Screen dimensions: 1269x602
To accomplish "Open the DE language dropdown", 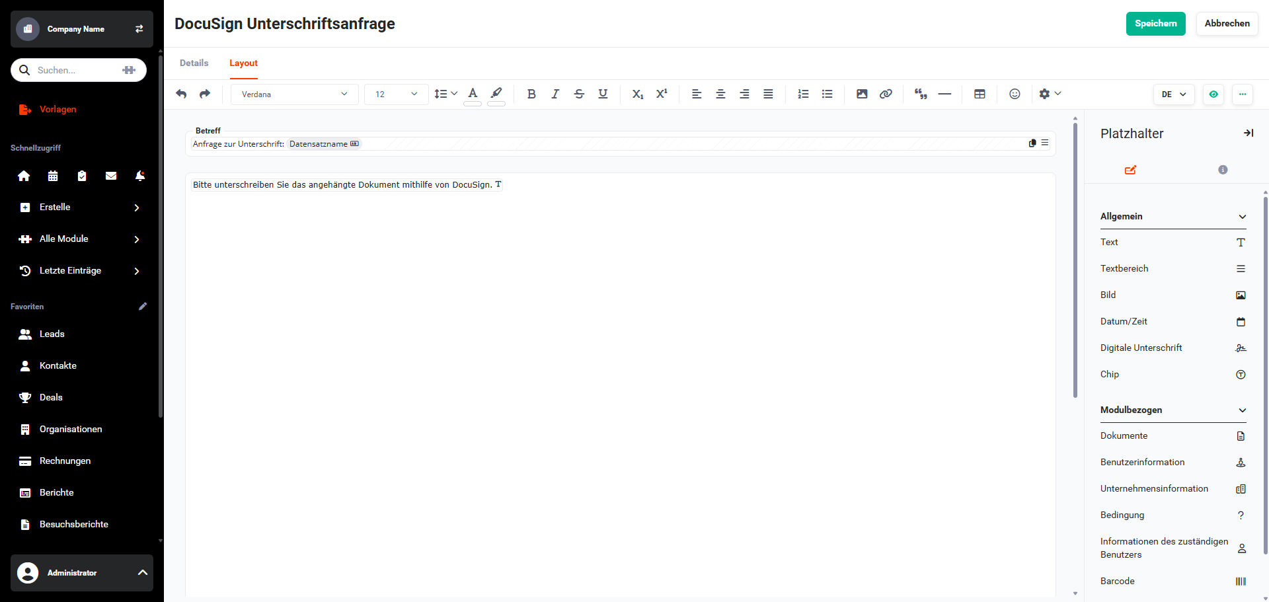I will (x=1174, y=94).
